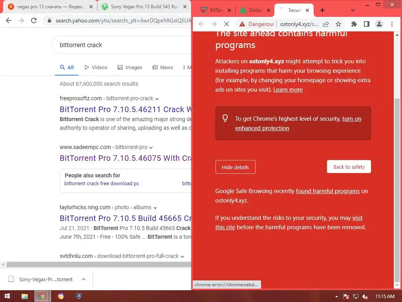Close the Security error tab
Screen dimensions: 402x302
point(307,10)
